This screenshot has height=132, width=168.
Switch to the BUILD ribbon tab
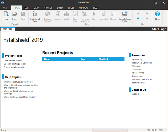click(x=60, y=8)
